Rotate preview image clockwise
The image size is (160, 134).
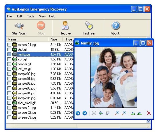click(133, 113)
